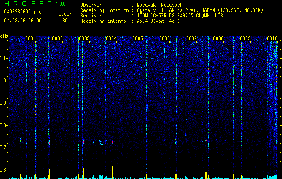Click the kHz axis unit label
The height and width of the screenshot is (179, 282).
[x=4, y=36]
